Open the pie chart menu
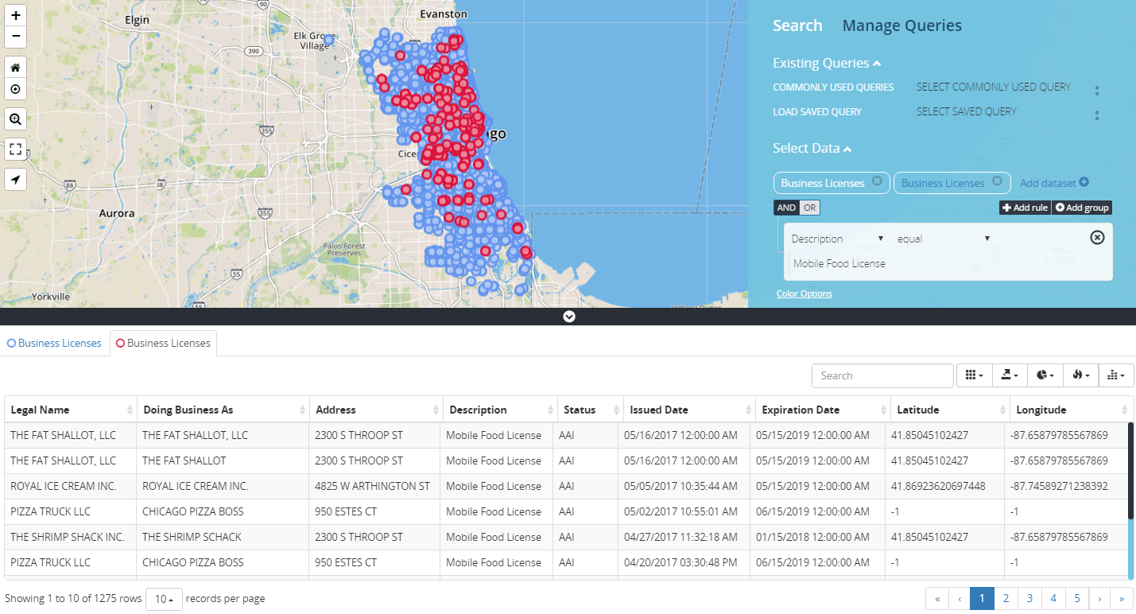This screenshot has width=1136, height=614. [x=1045, y=375]
